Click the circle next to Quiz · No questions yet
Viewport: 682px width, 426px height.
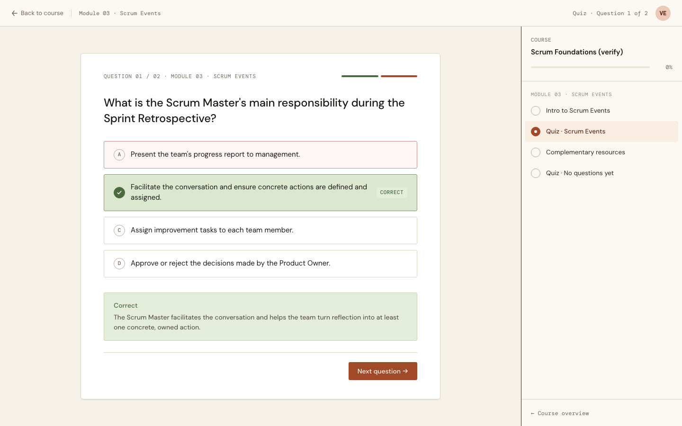point(536,173)
